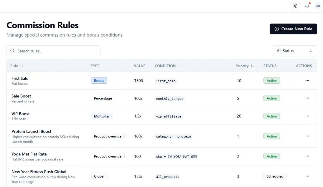This screenshot has height=187, width=323.
Task: Click Active status badge for Sale Boost
Action: tap(271, 98)
